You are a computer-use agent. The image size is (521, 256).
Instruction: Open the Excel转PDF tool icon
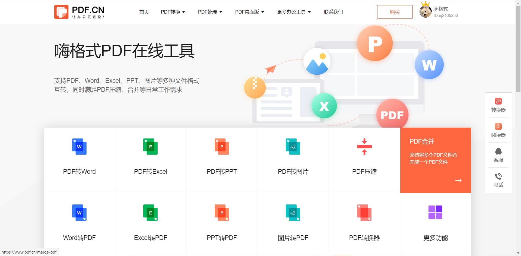(150, 213)
